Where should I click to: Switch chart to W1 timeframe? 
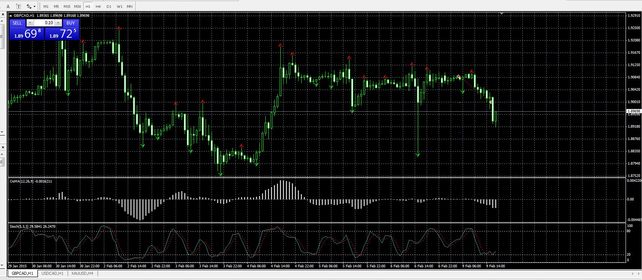(x=120, y=6)
